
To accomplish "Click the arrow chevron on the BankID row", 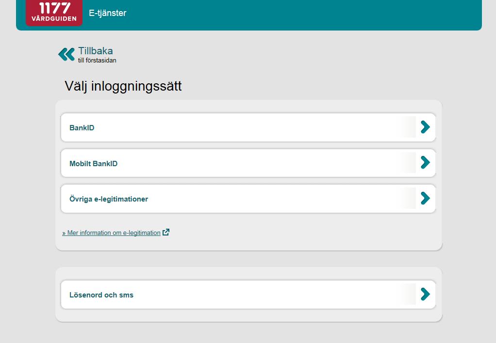I will point(425,127).
